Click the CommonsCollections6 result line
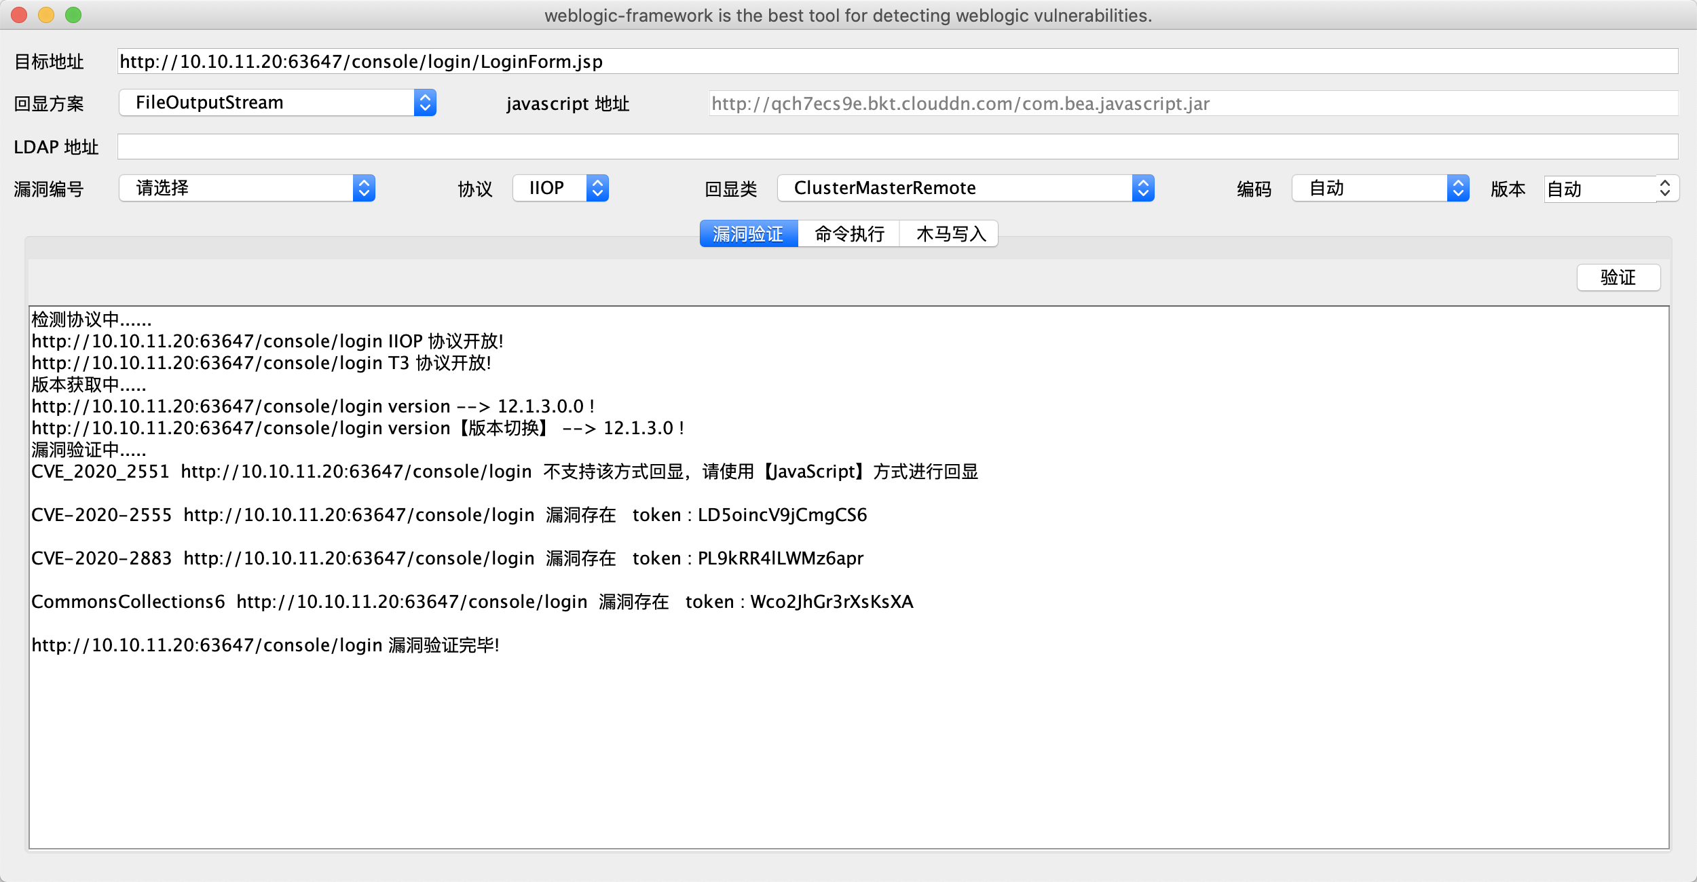The height and width of the screenshot is (882, 1697). [472, 602]
